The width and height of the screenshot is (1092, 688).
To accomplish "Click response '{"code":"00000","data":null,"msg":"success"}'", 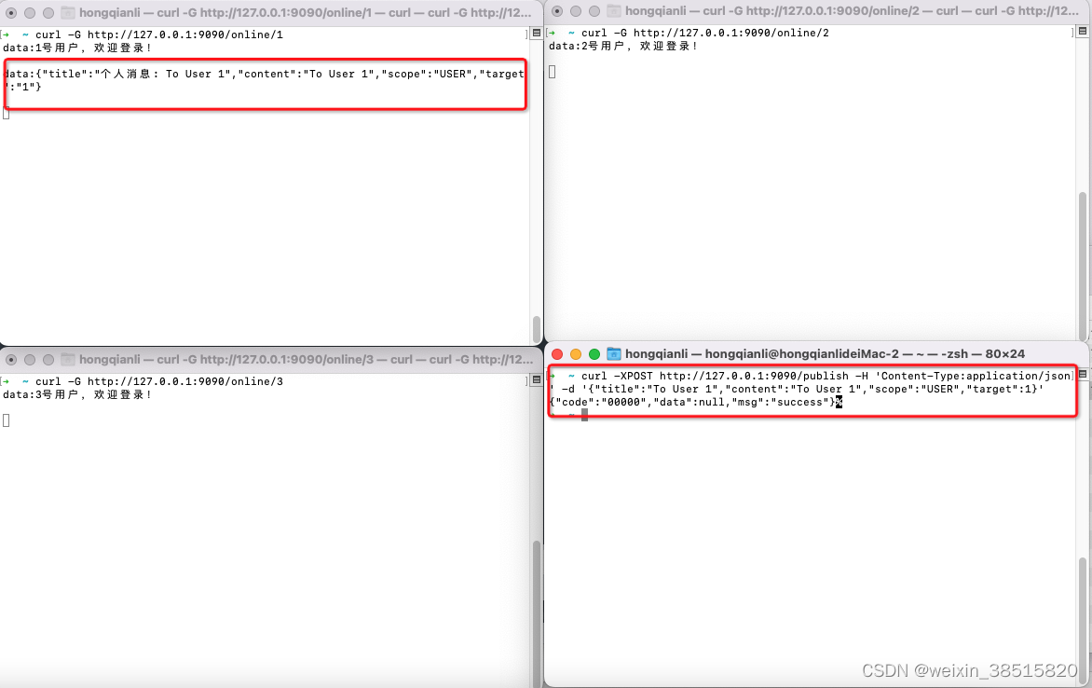I will click(x=692, y=402).
